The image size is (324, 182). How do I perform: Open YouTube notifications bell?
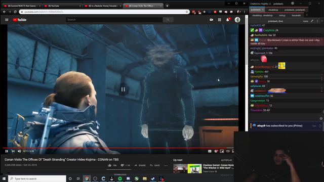[228, 20]
